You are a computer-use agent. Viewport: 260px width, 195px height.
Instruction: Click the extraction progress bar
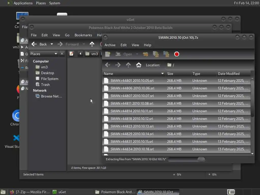pyautogui.click(x=187, y=159)
